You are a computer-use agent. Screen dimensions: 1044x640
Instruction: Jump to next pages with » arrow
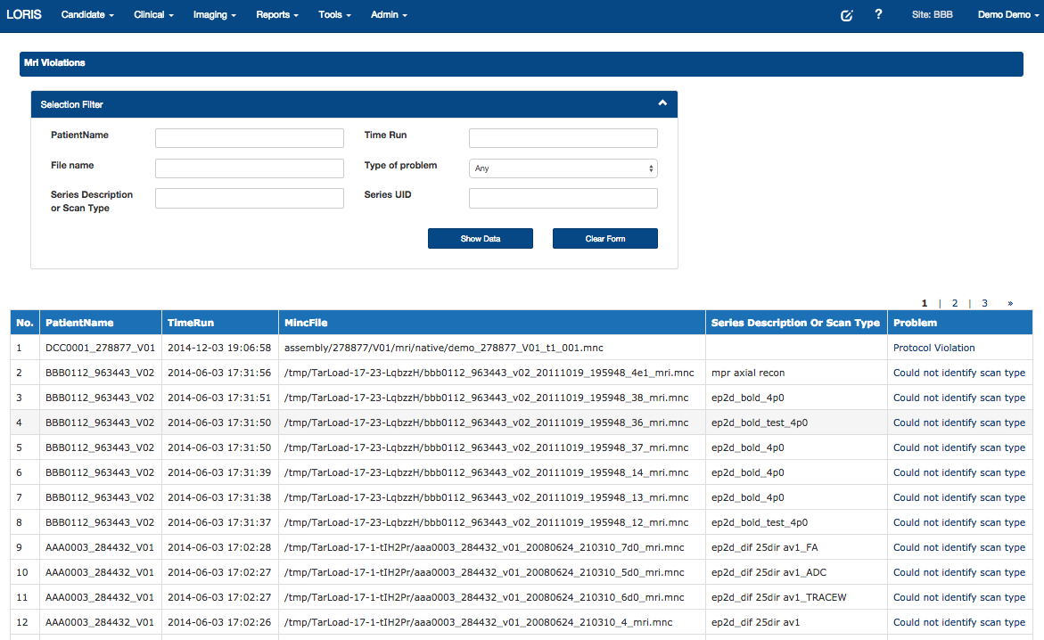[x=1010, y=303]
